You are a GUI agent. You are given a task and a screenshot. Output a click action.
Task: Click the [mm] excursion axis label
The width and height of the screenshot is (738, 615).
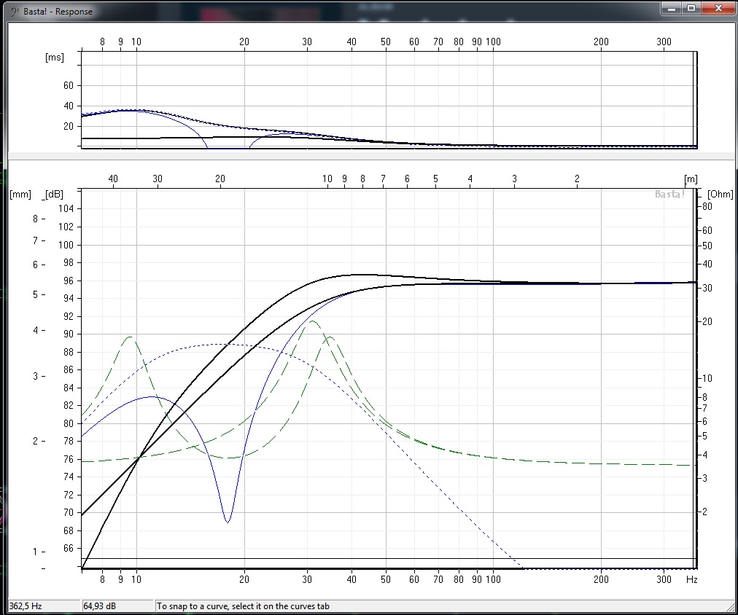pyautogui.click(x=20, y=194)
